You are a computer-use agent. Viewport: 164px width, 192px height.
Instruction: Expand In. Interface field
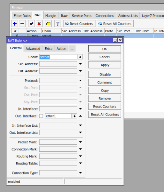click(x=80, y=109)
